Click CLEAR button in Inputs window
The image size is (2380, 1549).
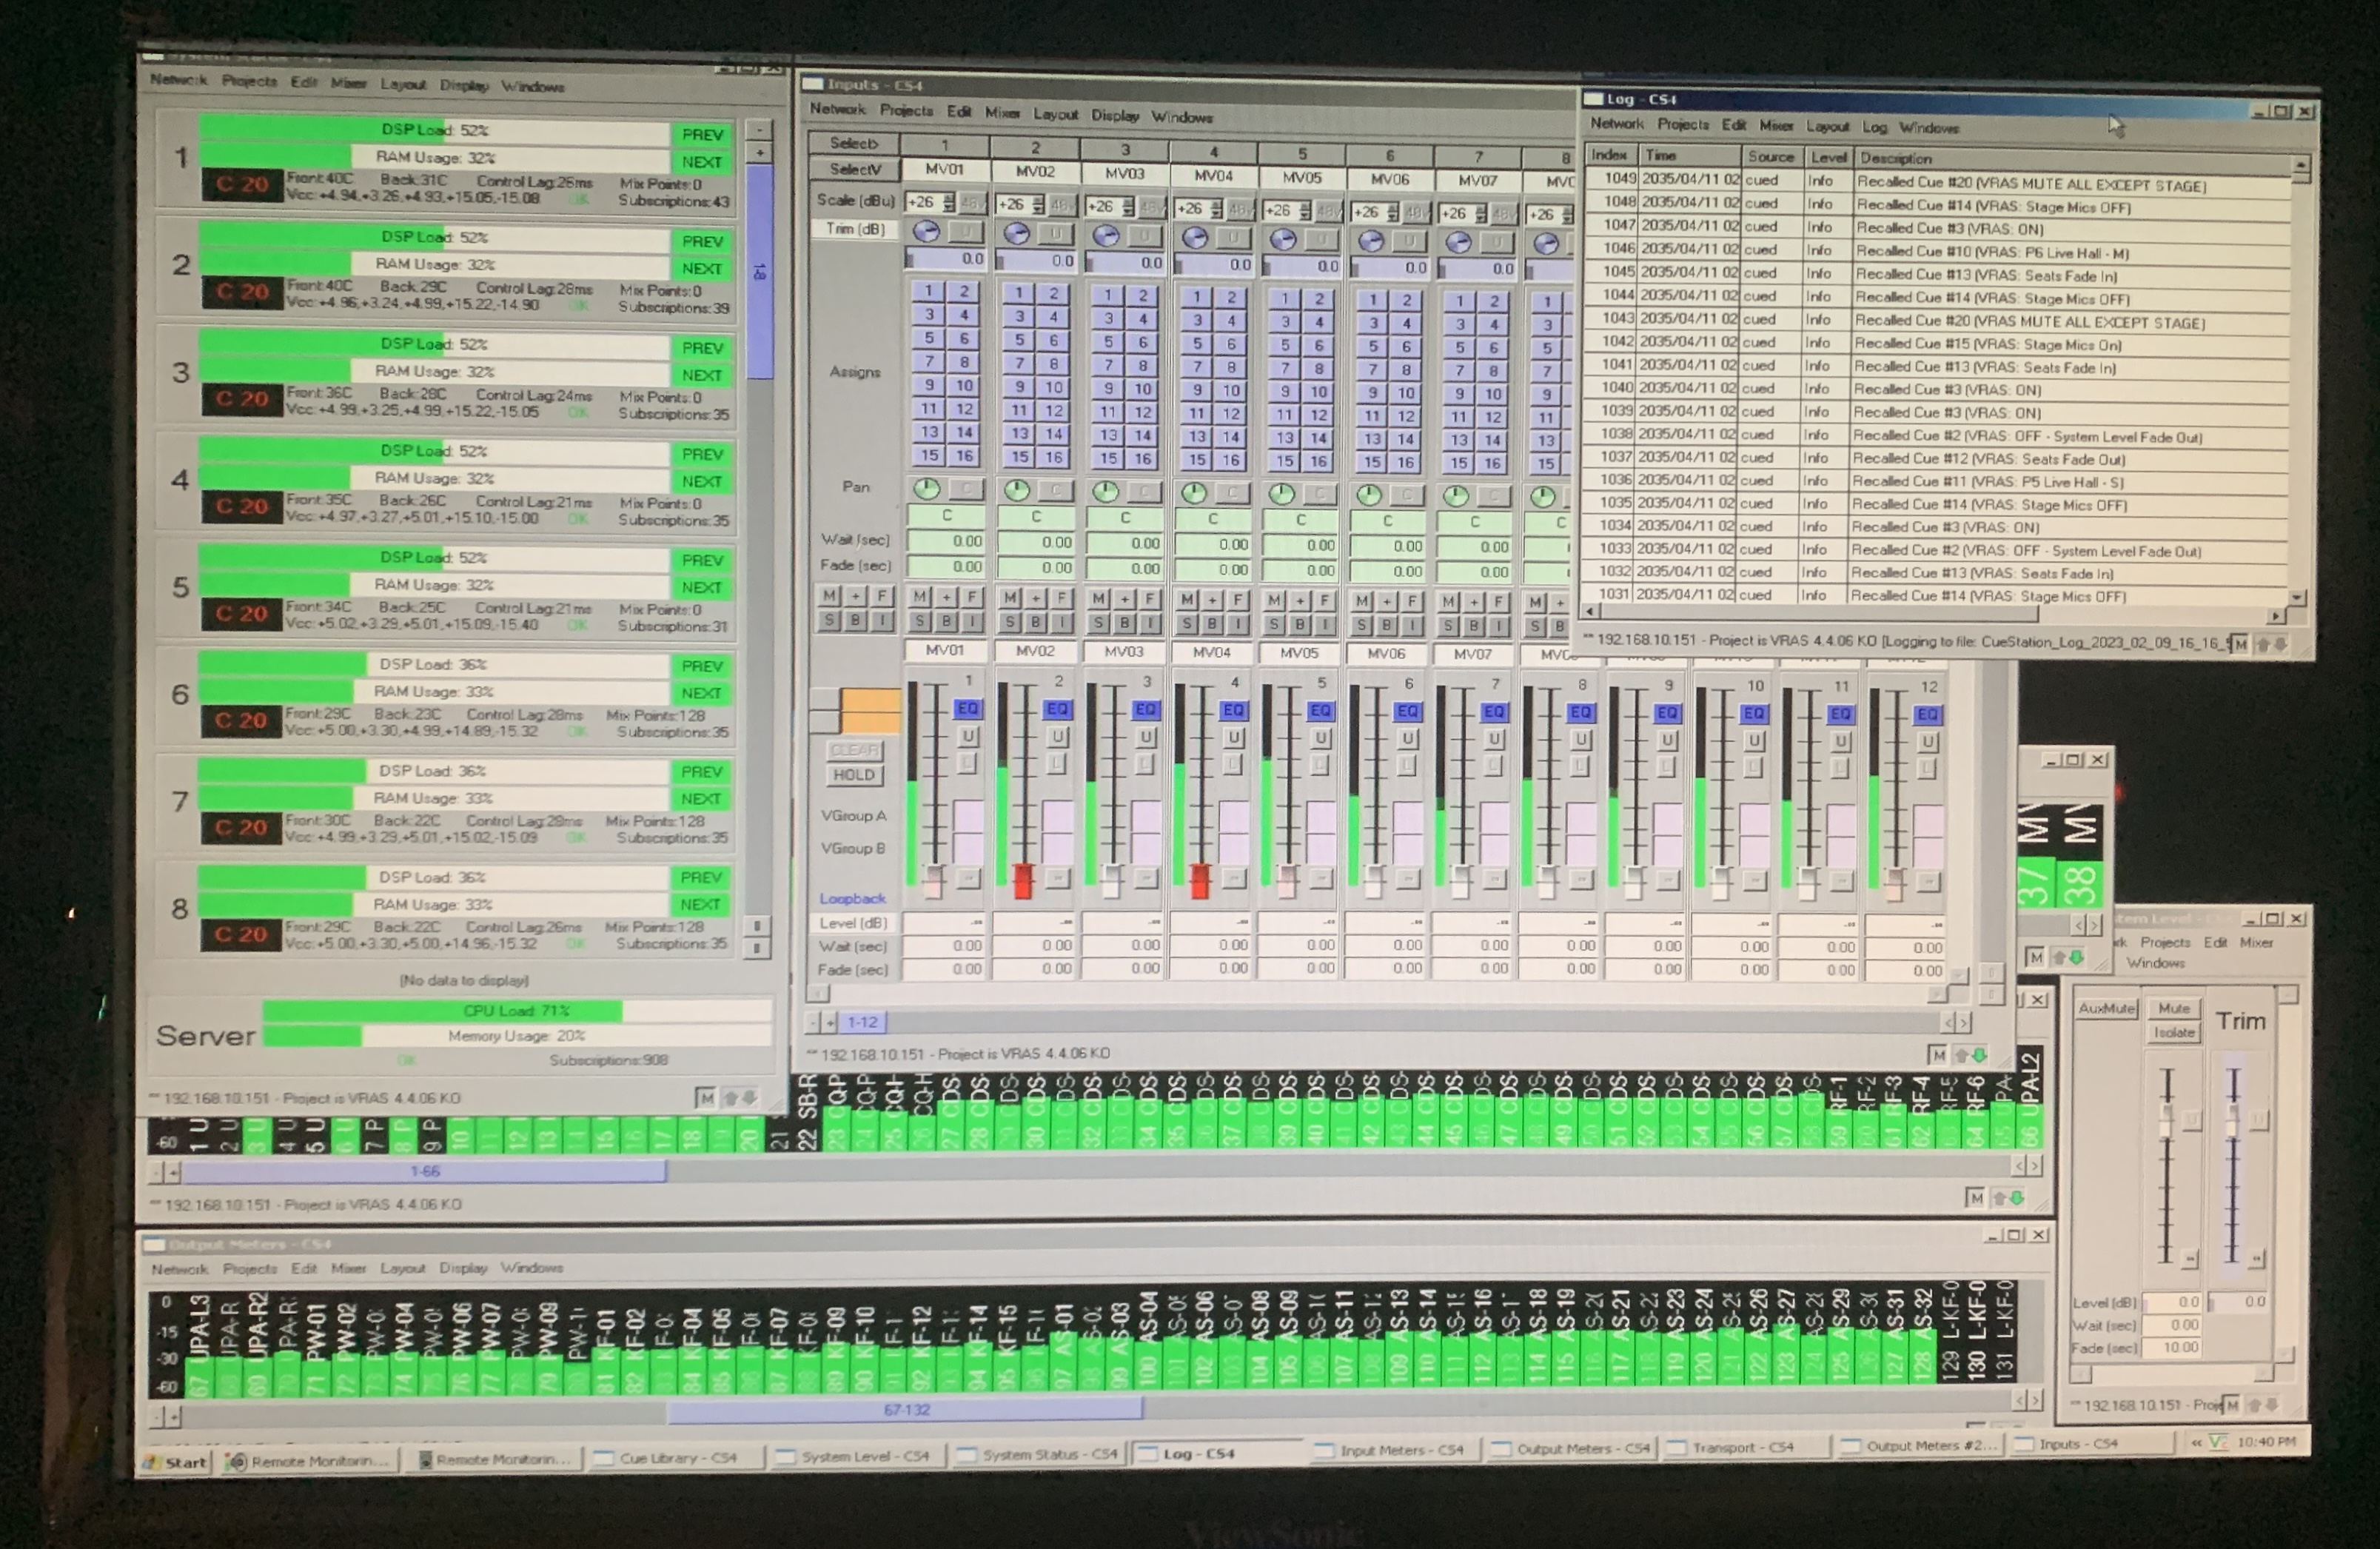[x=854, y=750]
